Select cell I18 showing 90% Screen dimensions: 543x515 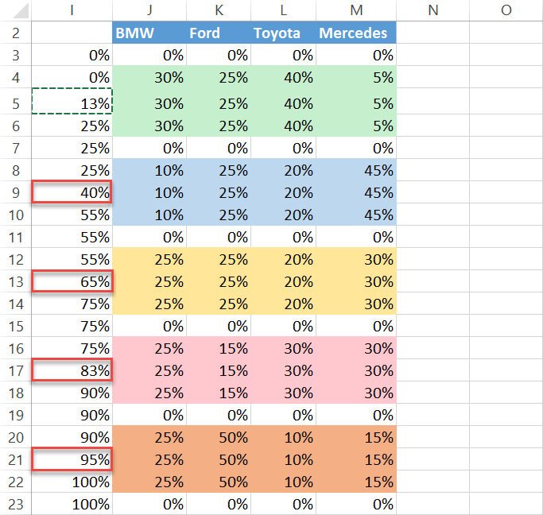click(x=72, y=393)
